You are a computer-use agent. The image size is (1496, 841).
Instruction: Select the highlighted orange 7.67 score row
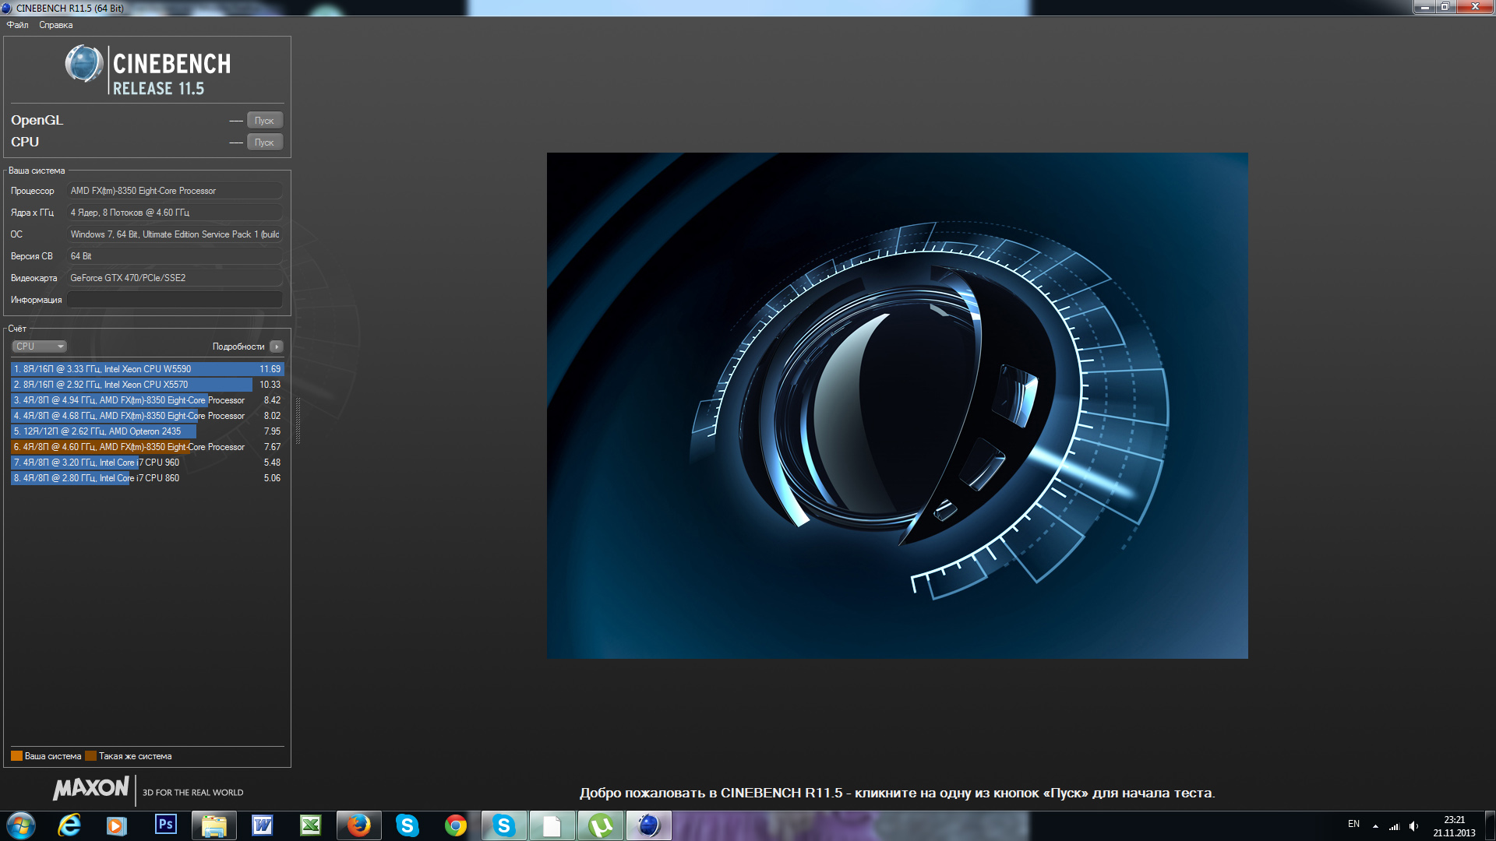pos(146,447)
